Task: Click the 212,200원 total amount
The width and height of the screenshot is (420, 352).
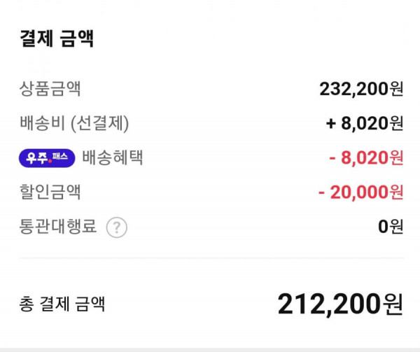Action: pos(340,304)
